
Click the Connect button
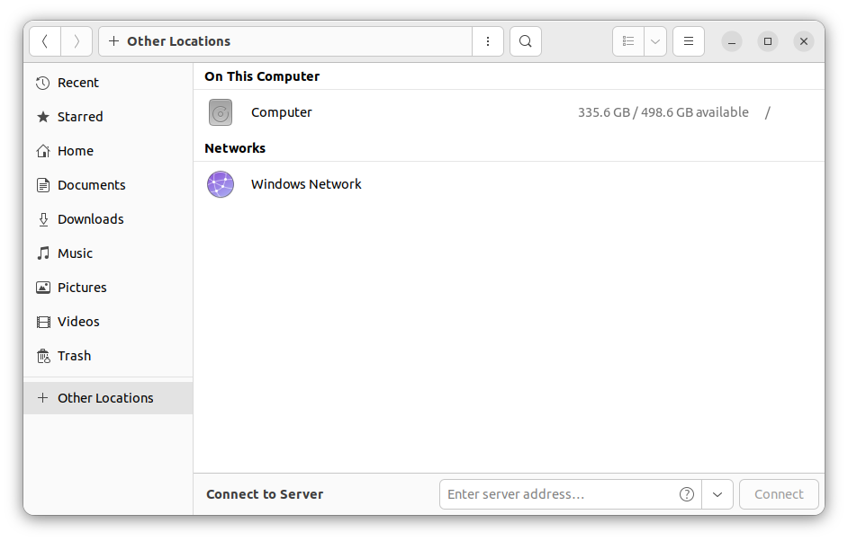(x=779, y=494)
